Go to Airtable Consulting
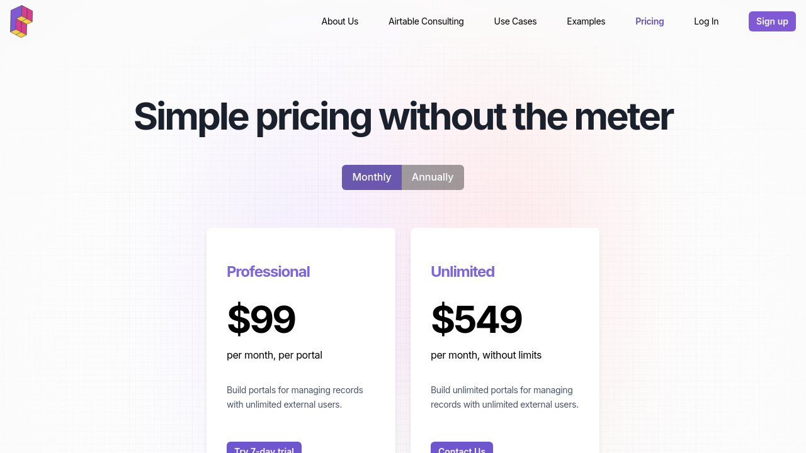Screen dimensions: 806x453 (426, 21)
